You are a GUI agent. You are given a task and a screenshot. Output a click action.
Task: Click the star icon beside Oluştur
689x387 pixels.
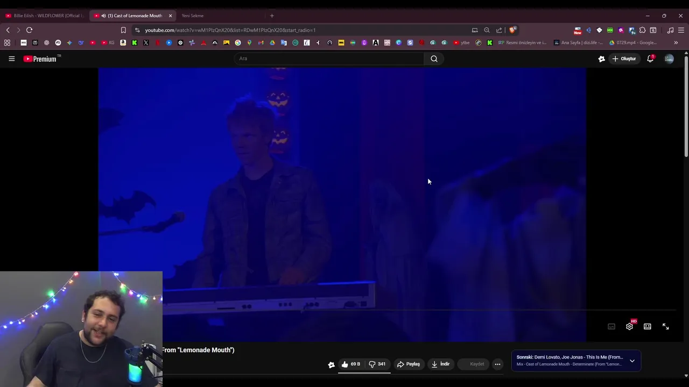pyautogui.click(x=601, y=59)
